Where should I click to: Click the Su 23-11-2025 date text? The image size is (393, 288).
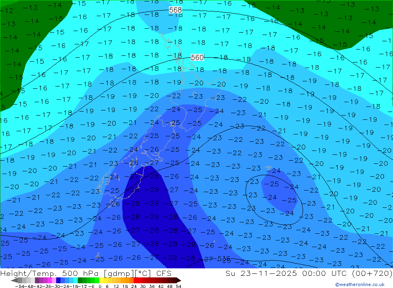261,273
